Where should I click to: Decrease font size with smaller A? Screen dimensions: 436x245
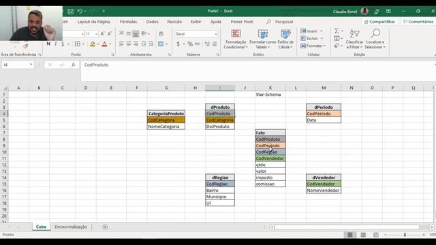point(110,34)
